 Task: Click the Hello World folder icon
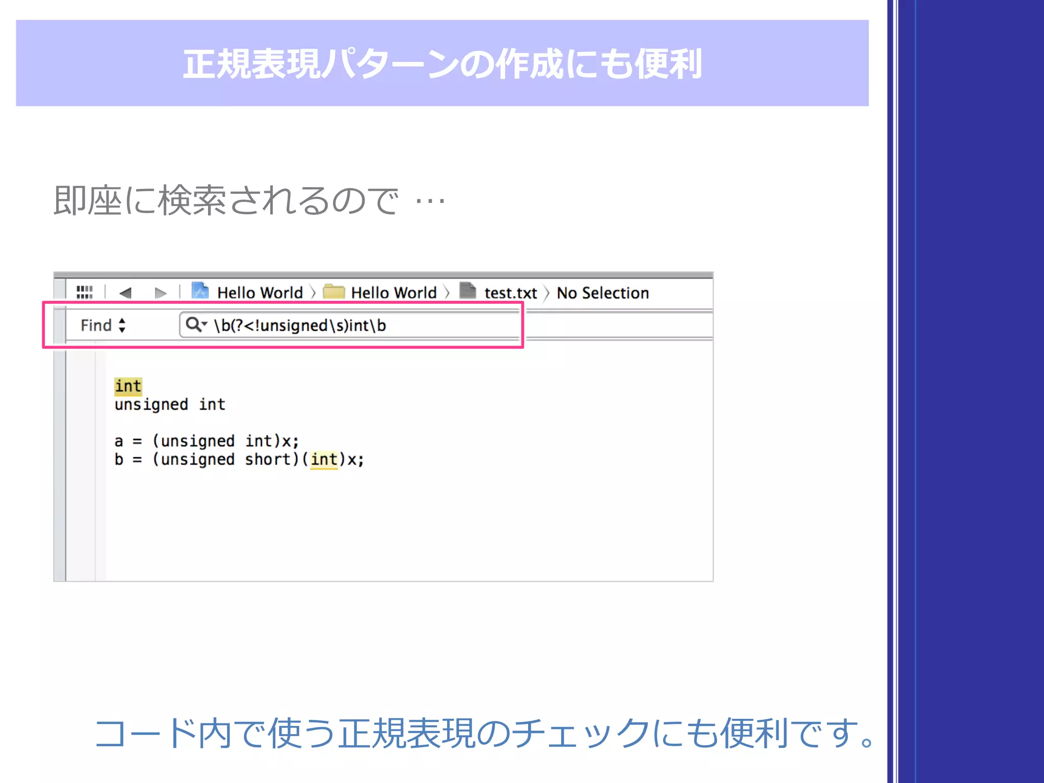click(x=334, y=291)
